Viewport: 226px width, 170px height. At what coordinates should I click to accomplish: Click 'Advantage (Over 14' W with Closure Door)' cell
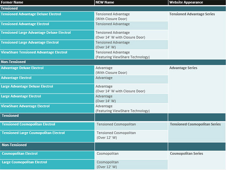click(131, 89)
